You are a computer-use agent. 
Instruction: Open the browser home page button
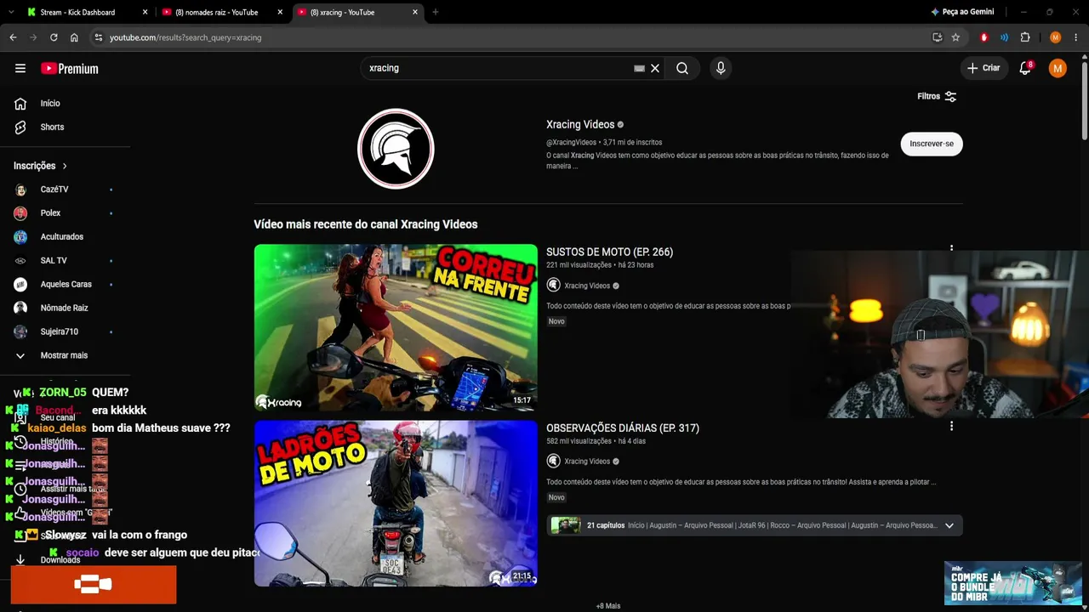(74, 37)
